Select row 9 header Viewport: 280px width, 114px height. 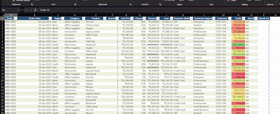click(x=3, y=45)
